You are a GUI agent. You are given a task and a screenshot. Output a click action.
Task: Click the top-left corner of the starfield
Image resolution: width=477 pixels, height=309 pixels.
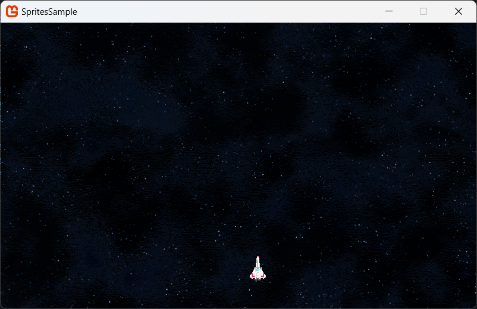pos(4,26)
